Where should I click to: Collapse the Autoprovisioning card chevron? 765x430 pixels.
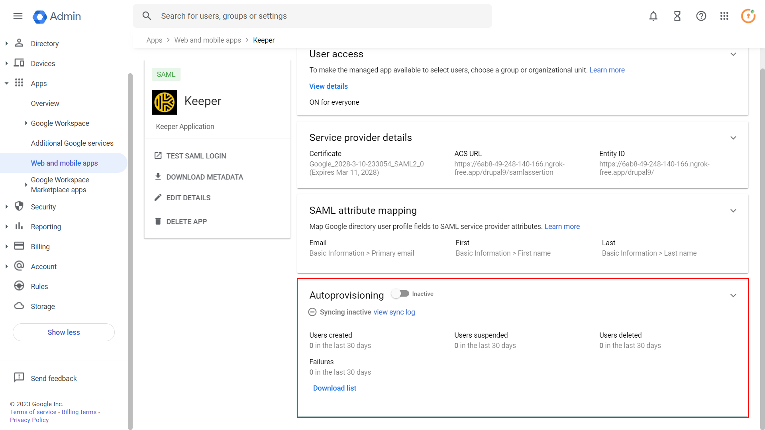pyautogui.click(x=733, y=295)
